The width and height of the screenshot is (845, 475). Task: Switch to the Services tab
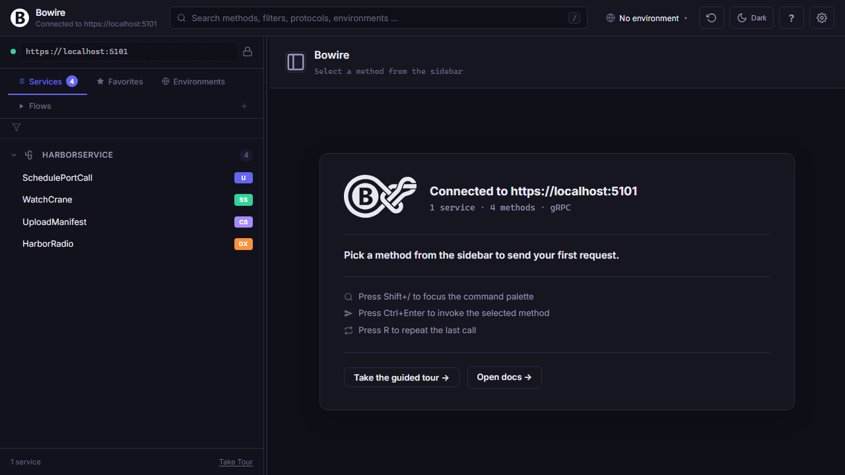[48, 82]
